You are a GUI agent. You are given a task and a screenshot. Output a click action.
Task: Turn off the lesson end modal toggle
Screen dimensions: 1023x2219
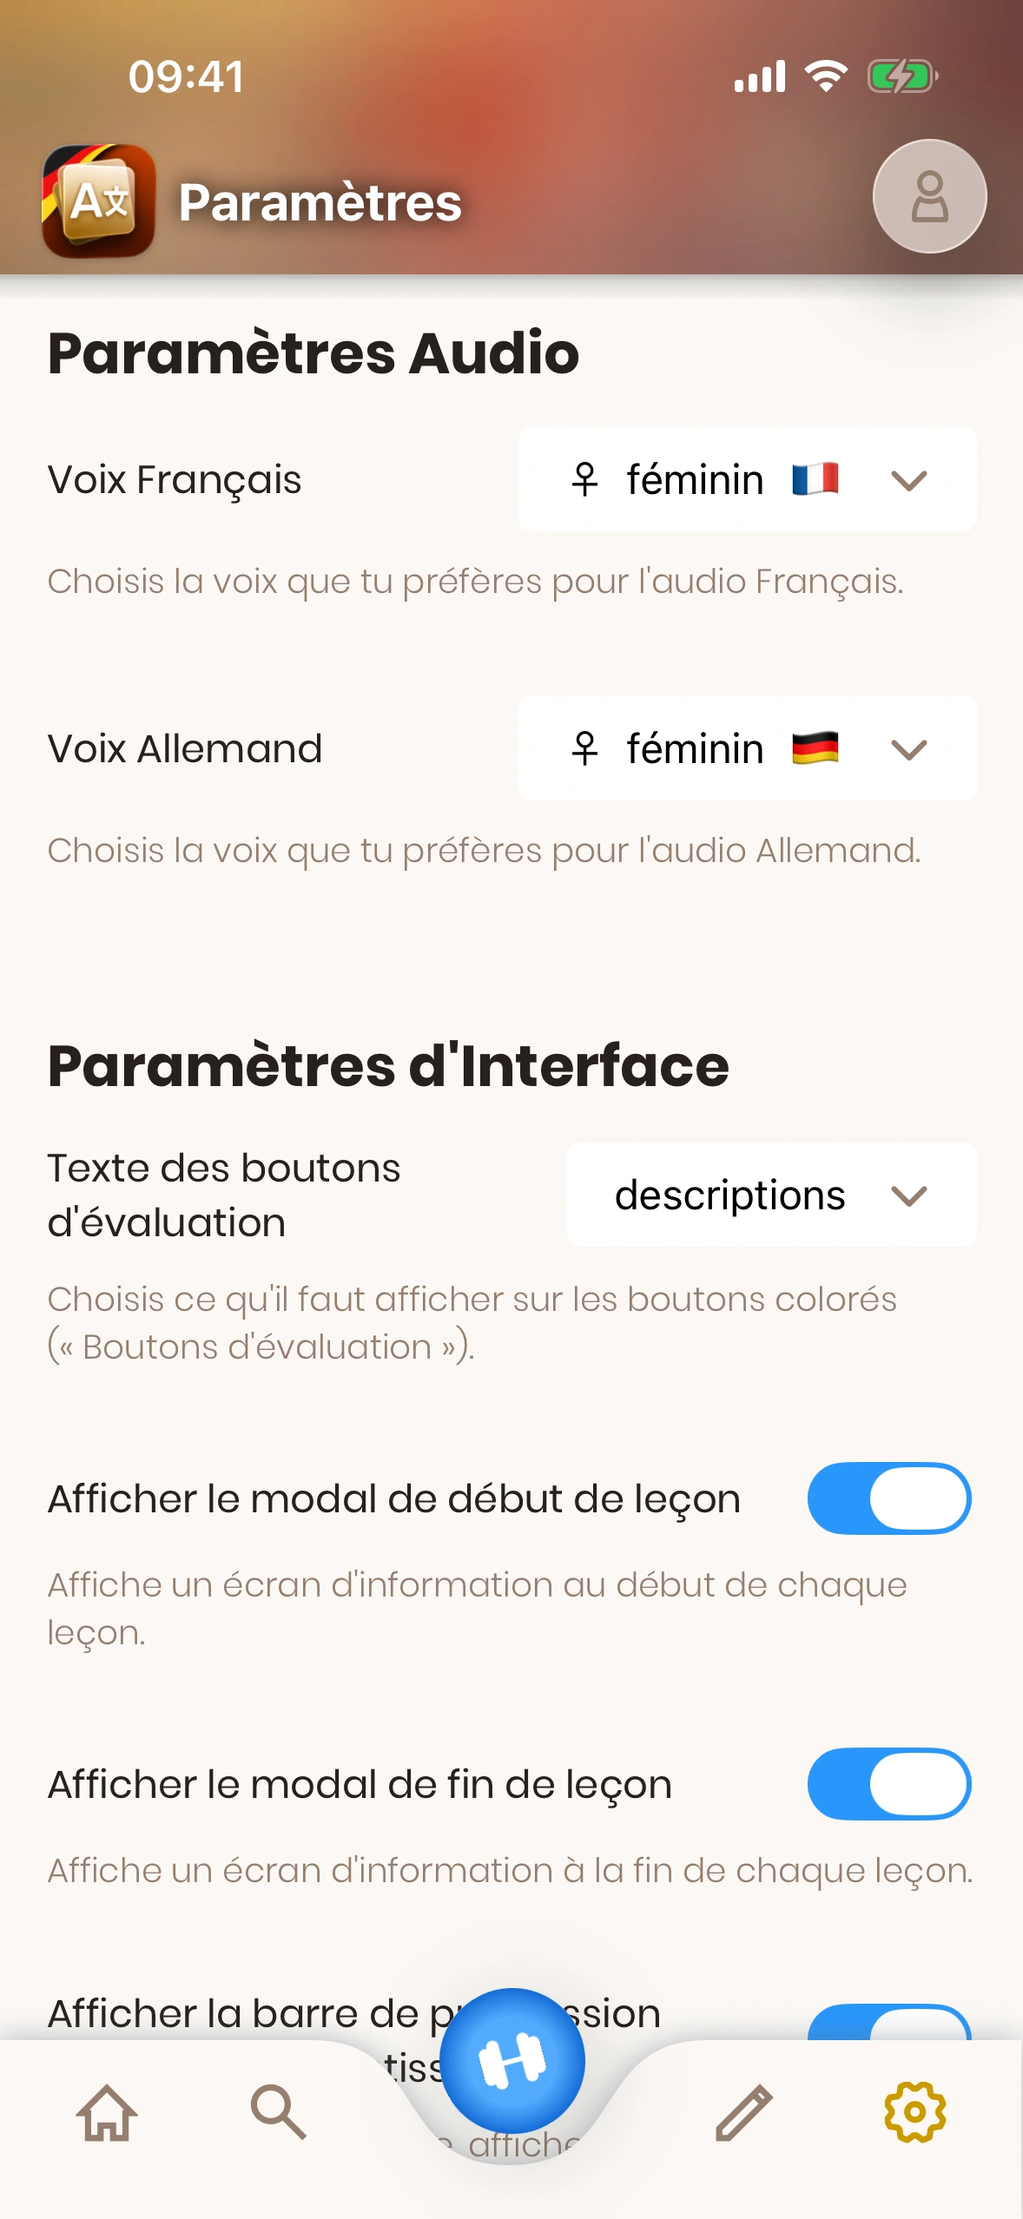(x=889, y=1784)
